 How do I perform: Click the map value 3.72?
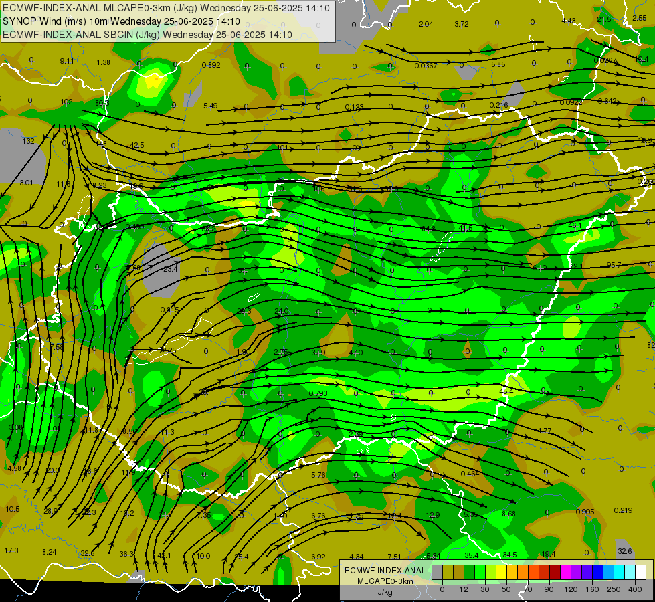click(462, 24)
